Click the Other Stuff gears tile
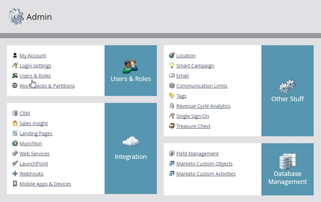 288,91
